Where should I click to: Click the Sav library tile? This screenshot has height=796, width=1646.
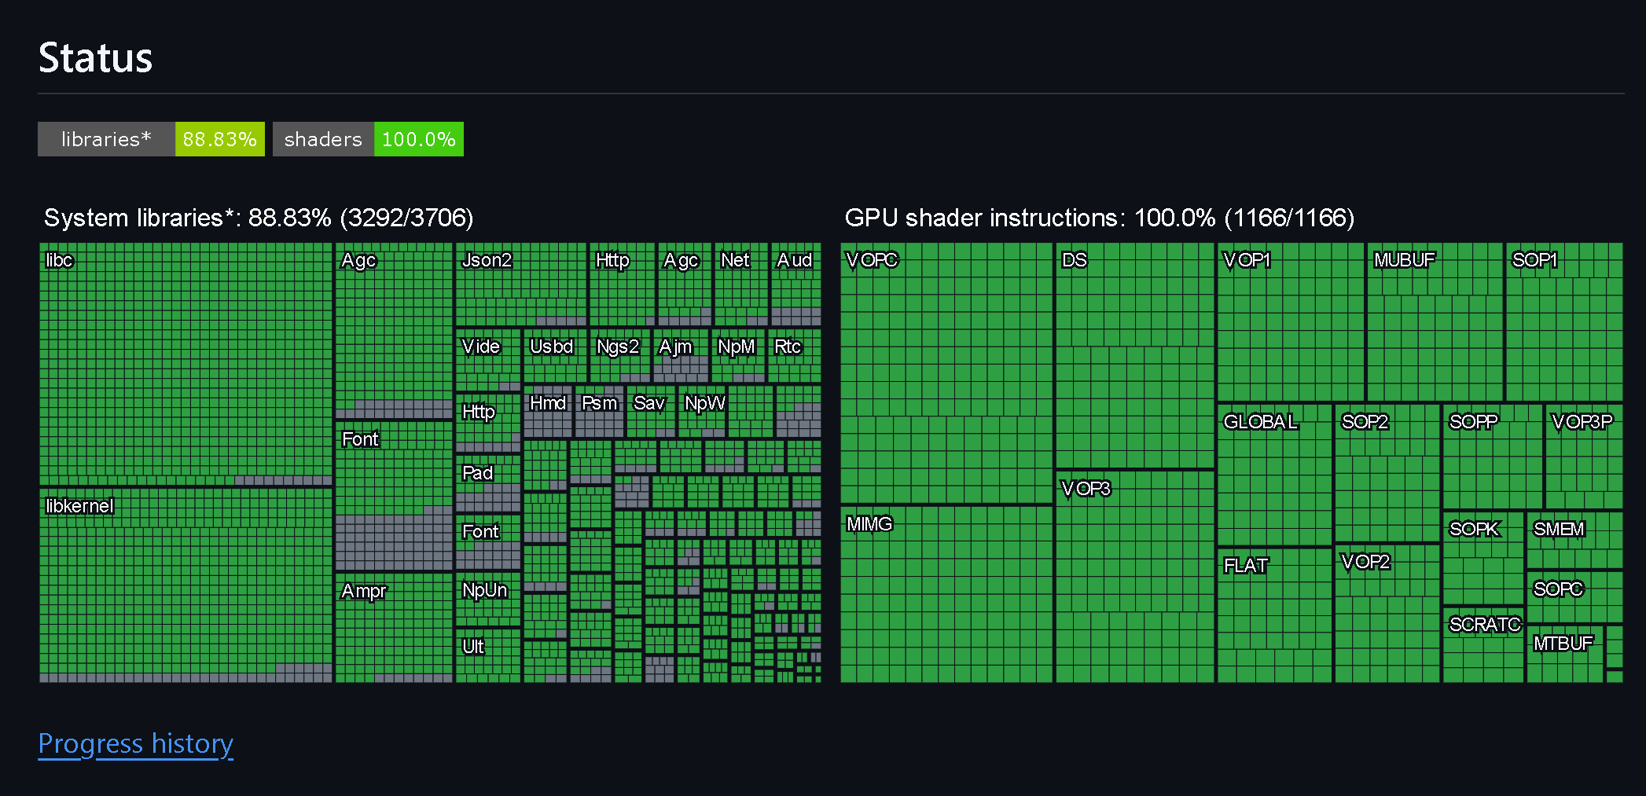[x=651, y=412]
